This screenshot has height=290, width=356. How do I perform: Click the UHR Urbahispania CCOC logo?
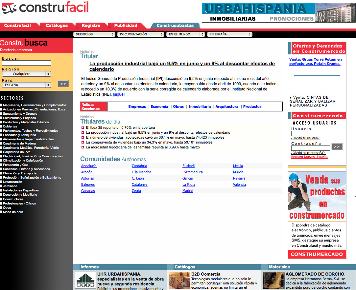coord(85,280)
